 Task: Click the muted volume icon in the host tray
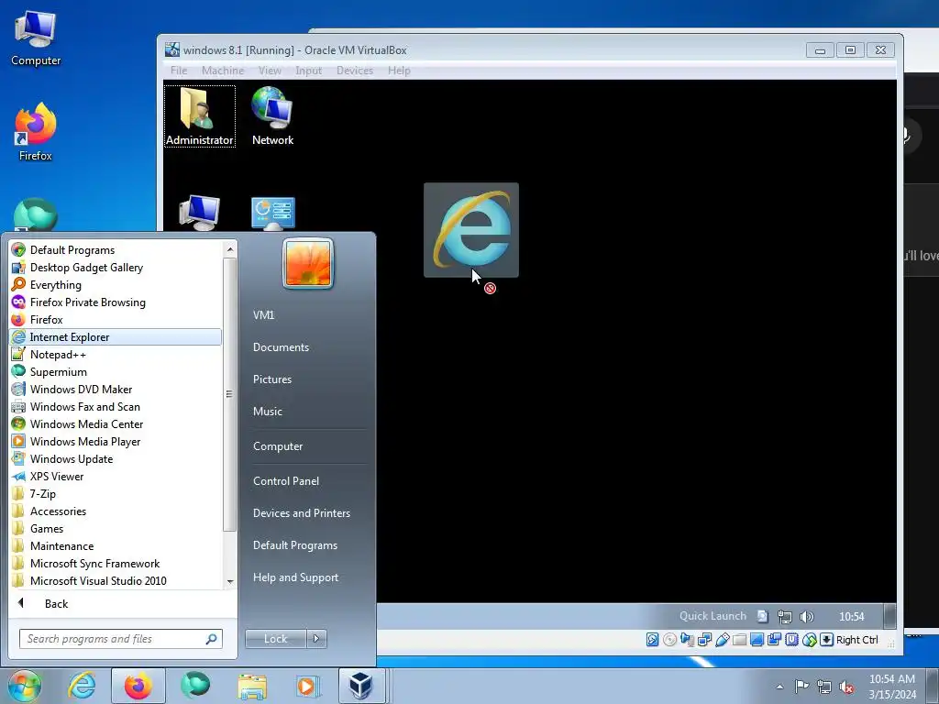tap(846, 687)
